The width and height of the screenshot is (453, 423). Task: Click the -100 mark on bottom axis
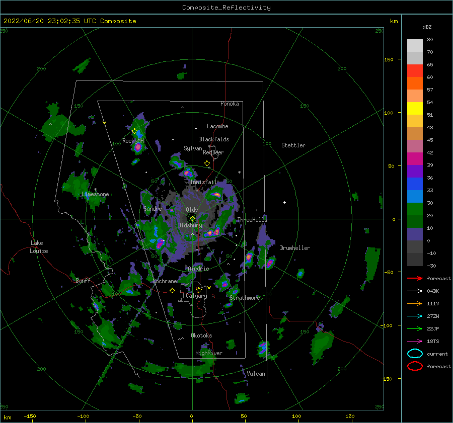tap(83, 416)
